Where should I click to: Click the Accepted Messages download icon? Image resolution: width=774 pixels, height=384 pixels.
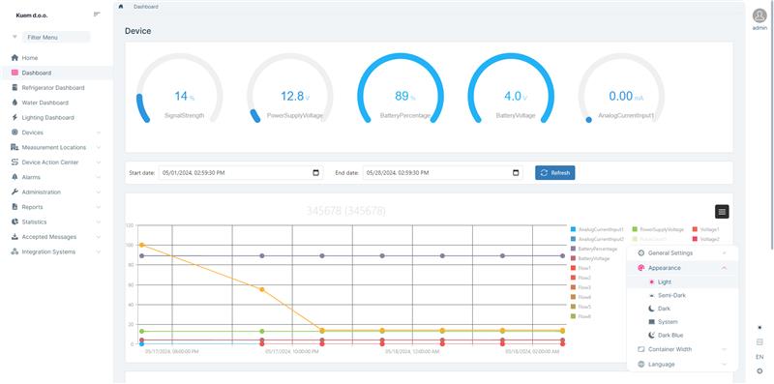(15, 237)
